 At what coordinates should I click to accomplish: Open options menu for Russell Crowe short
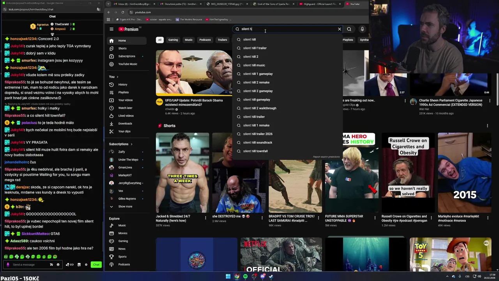click(x=431, y=218)
